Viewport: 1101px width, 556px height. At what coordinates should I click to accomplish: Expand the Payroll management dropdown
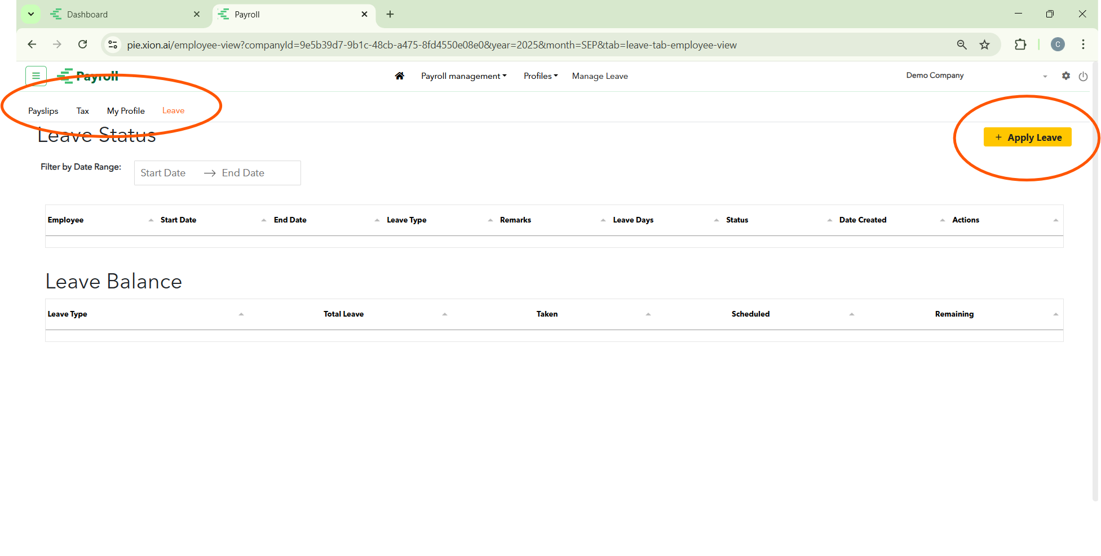pyautogui.click(x=463, y=76)
